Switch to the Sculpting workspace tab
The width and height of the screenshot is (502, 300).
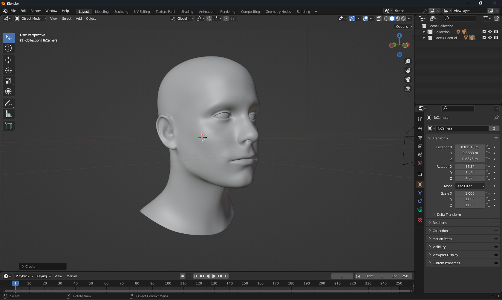click(x=121, y=12)
